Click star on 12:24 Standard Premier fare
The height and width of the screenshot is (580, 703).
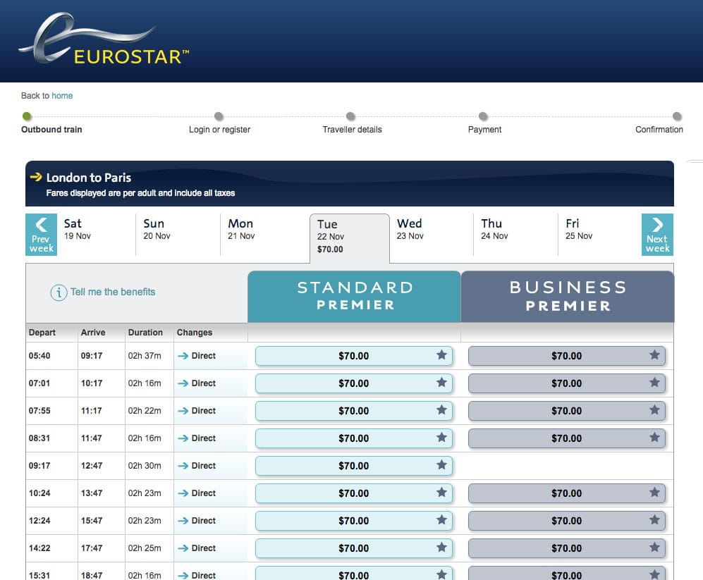pyautogui.click(x=441, y=519)
